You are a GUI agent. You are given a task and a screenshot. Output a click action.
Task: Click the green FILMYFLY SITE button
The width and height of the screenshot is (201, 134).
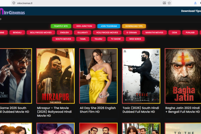61,26
